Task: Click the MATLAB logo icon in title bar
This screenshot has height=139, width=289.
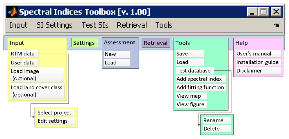Action: click(12, 12)
